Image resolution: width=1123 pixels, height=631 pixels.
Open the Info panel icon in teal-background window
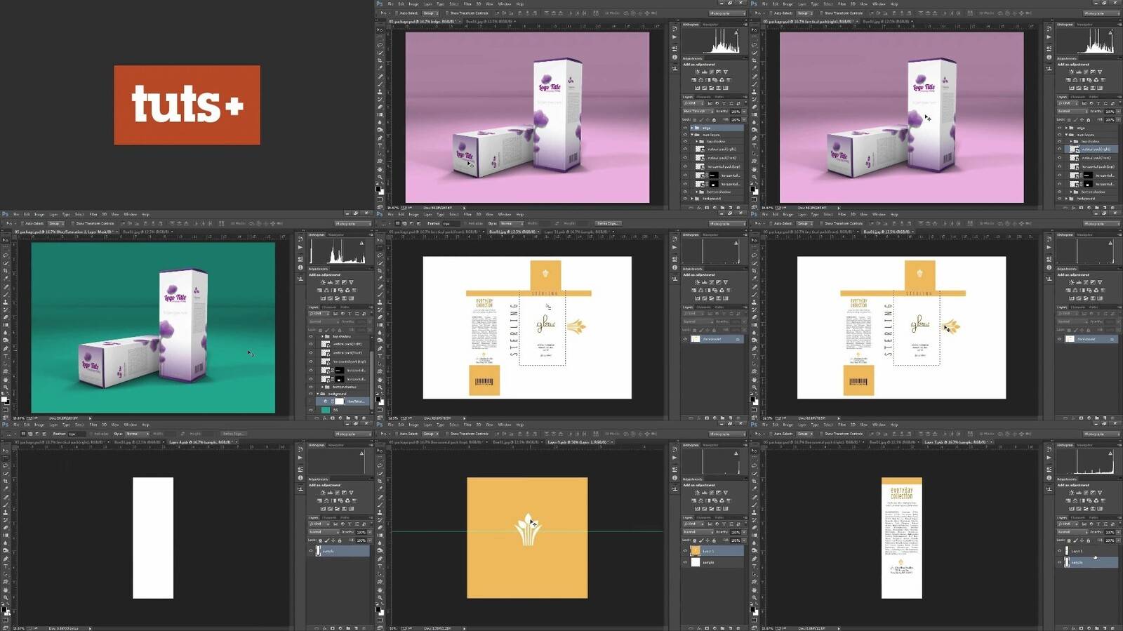[x=300, y=267]
